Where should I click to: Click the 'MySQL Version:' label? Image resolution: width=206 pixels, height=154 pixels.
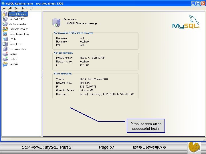pos(64,58)
